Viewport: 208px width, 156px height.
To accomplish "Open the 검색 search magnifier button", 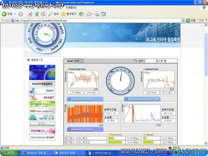I will tap(53, 14).
